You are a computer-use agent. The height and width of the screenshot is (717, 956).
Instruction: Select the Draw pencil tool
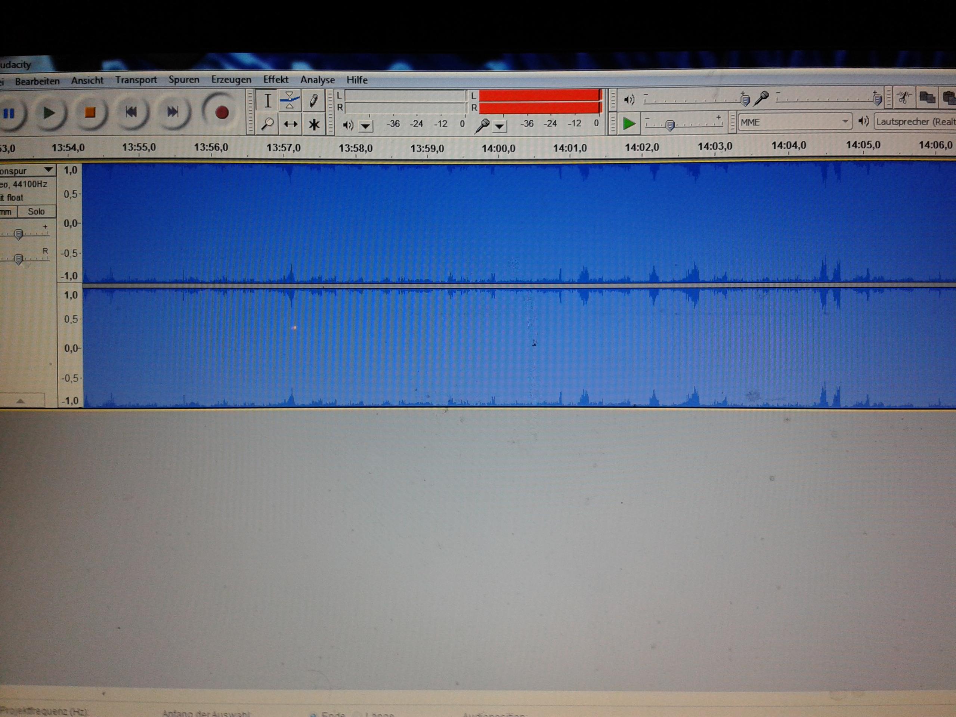(313, 100)
